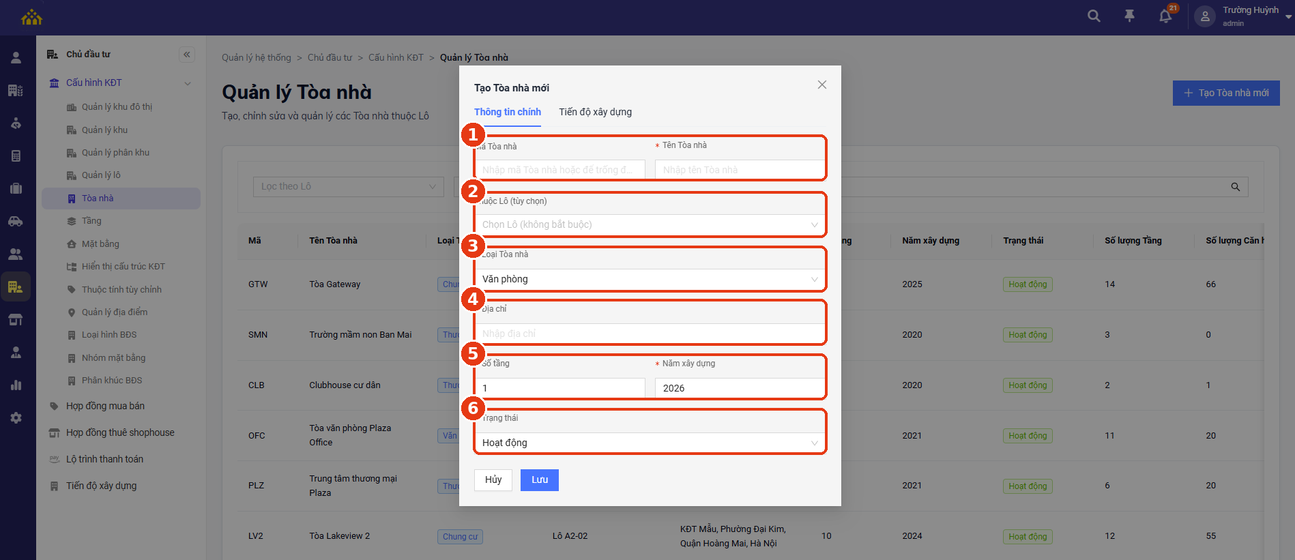
Task: Open the Loại Tòa nhà dropdown showing Văn phòng
Action: 650,279
